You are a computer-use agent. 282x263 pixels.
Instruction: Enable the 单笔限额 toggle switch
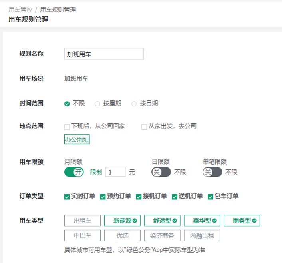point(212,172)
